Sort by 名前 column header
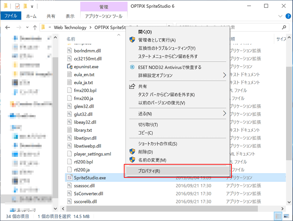This screenshot has height=221, width=293. pos(71,39)
